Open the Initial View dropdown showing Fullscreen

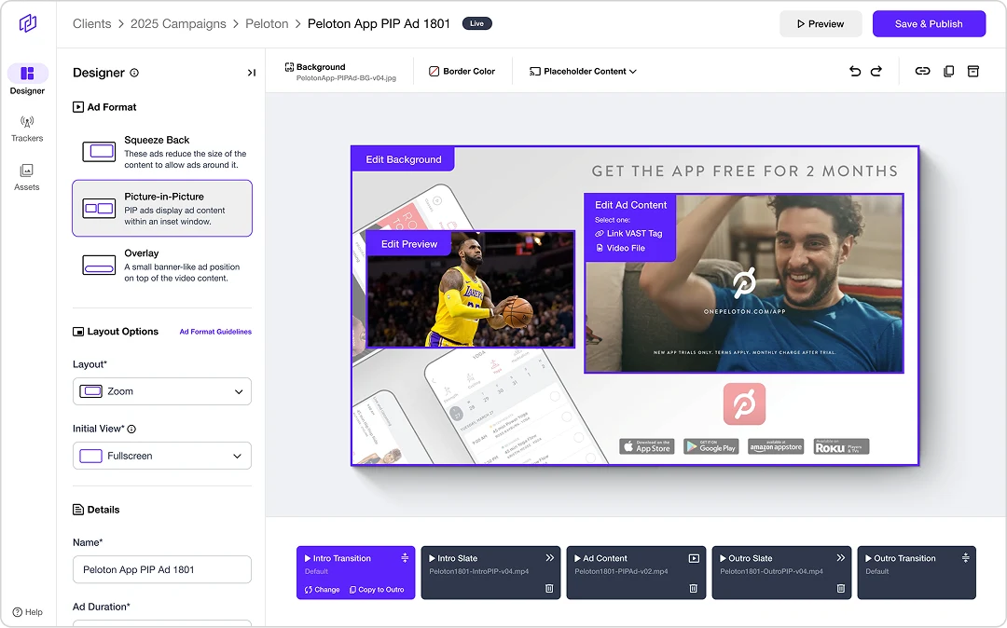point(162,456)
